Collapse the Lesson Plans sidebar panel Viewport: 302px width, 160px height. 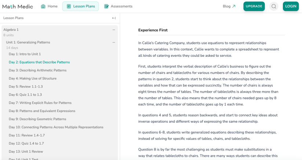(x=114, y=18)
